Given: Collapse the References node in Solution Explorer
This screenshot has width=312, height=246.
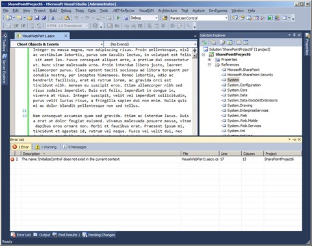Looking at the screenshot, I should (209, 64).
